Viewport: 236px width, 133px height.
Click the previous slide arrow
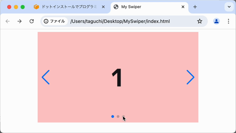46,77
